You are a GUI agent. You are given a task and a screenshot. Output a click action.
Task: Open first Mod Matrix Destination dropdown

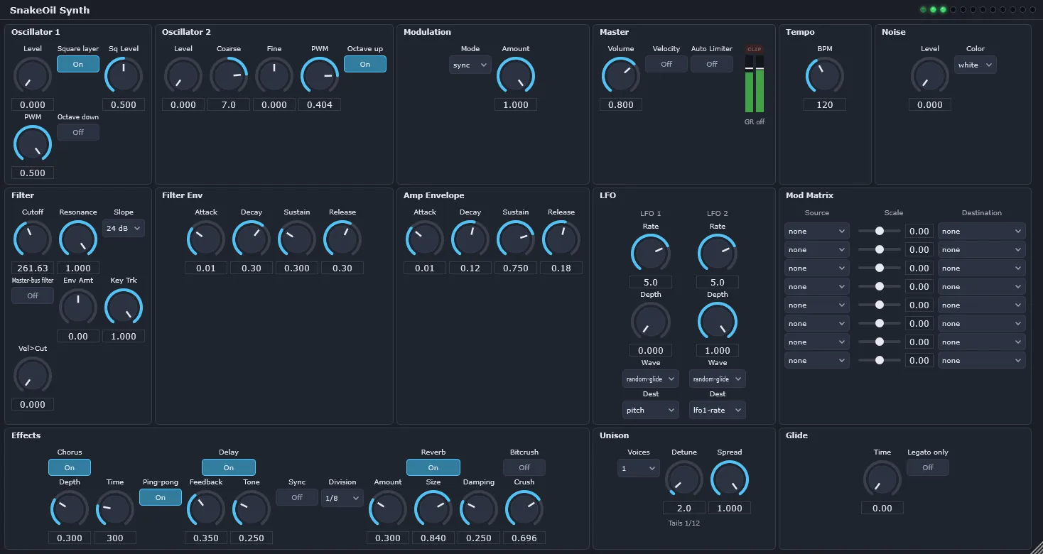coord(982,231)
